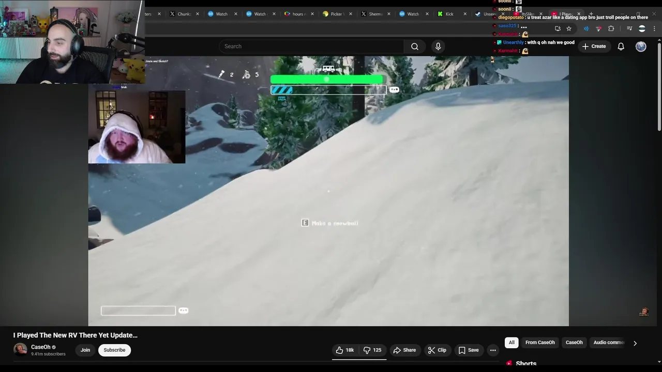Image resolution: width=662 pixels, height=372 pixels.
Task: Click the page vertical scrollbar thumb
Action: (659, 86)
